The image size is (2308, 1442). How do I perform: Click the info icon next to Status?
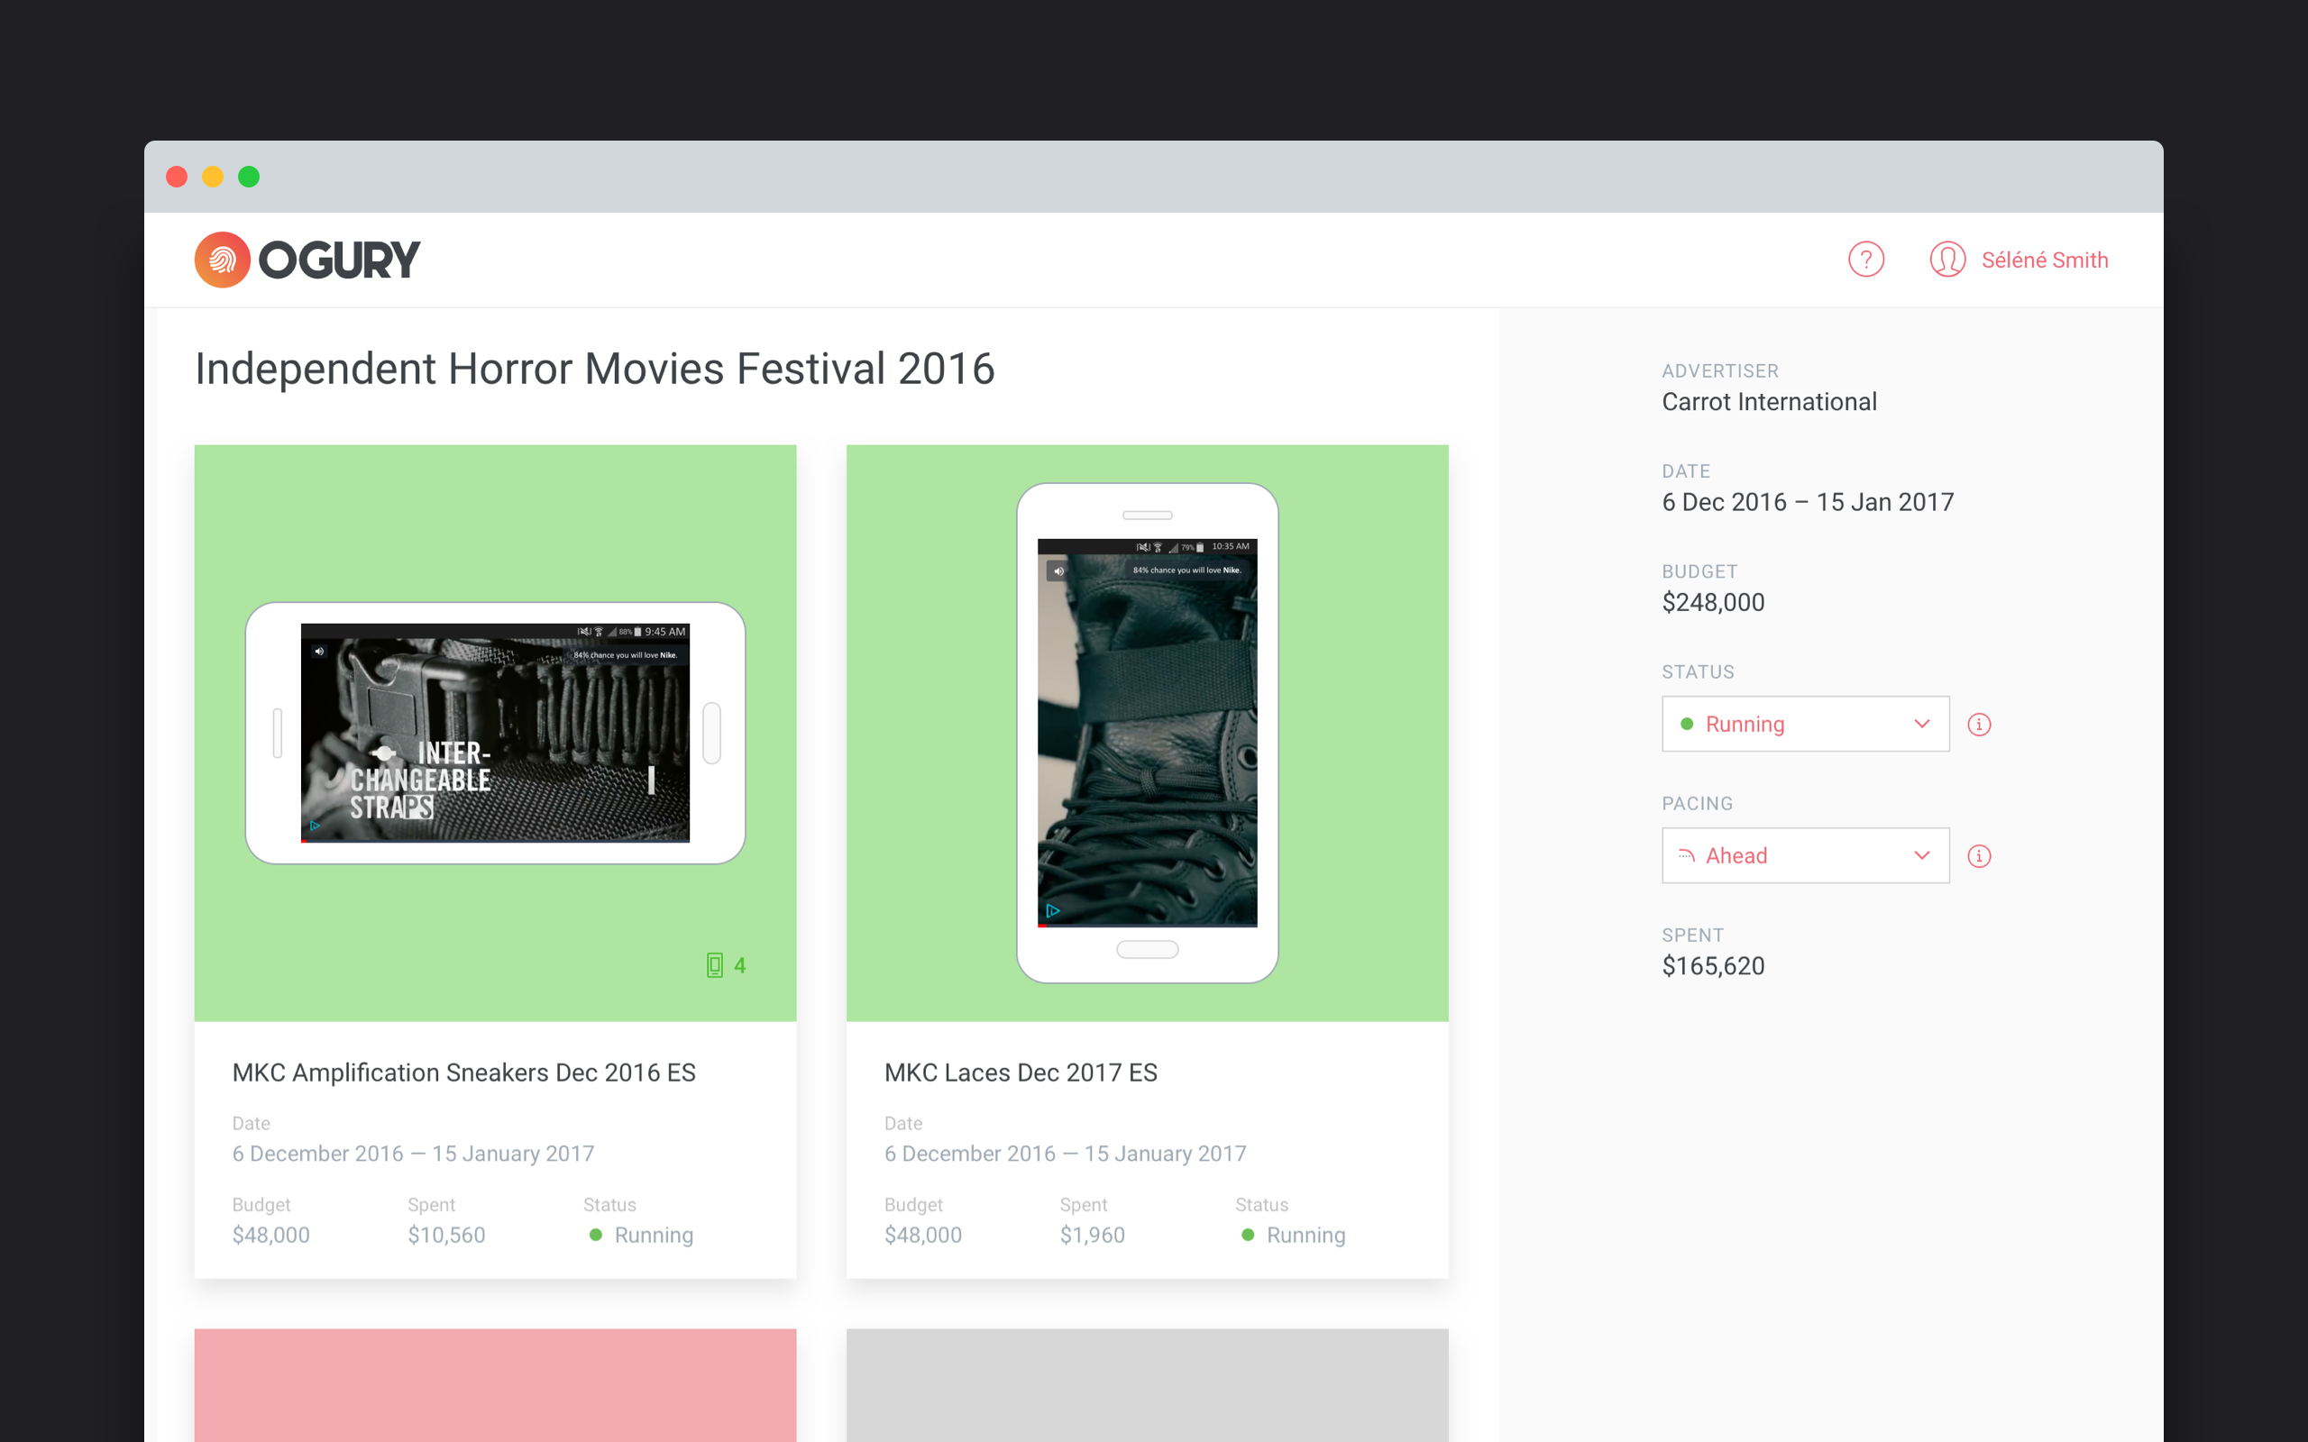1979,725
